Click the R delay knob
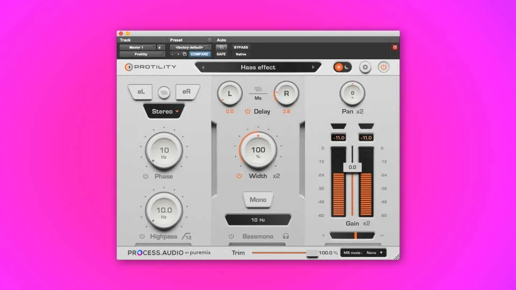The image size is (516, 290). tap(286, 93)
